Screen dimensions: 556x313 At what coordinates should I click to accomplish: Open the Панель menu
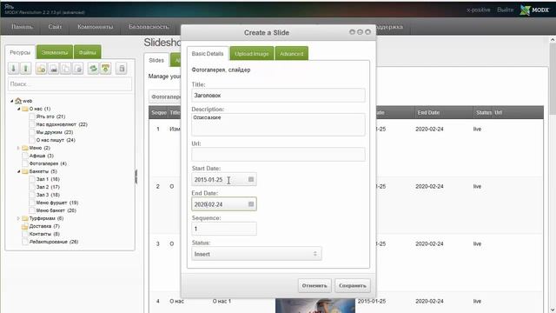[x=22, y=27]
